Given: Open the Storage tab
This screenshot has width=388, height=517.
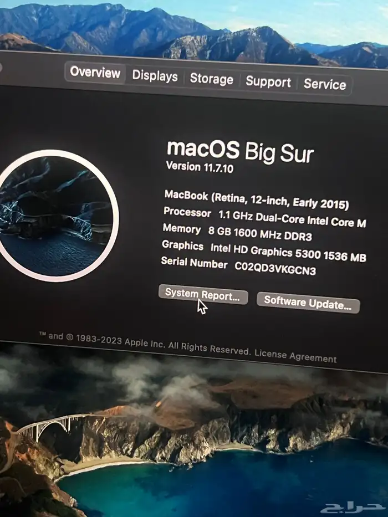Looking at the screenshot, I should [x=211, y=79].
